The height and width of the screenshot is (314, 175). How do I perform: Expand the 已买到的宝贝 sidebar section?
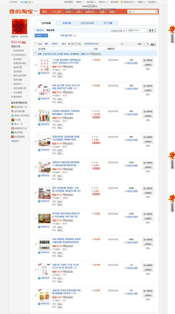tap(12, 55)
